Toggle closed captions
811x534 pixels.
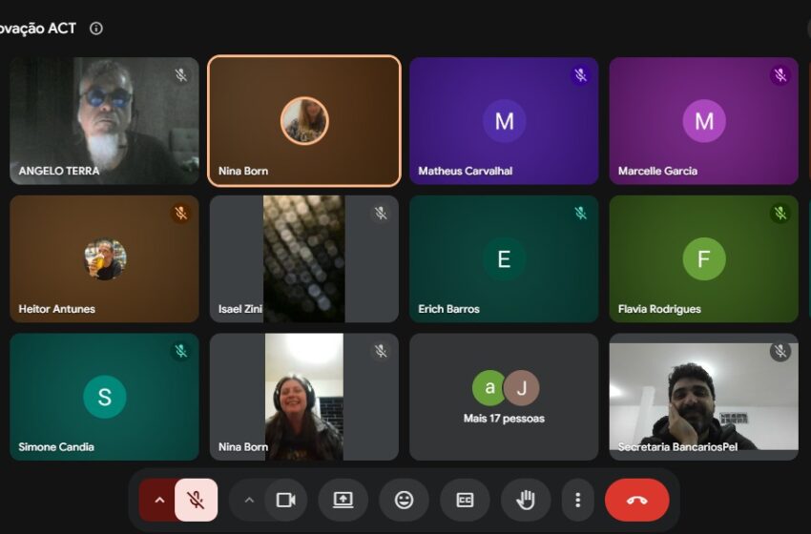pyautogui.click(x=465, y=500)
